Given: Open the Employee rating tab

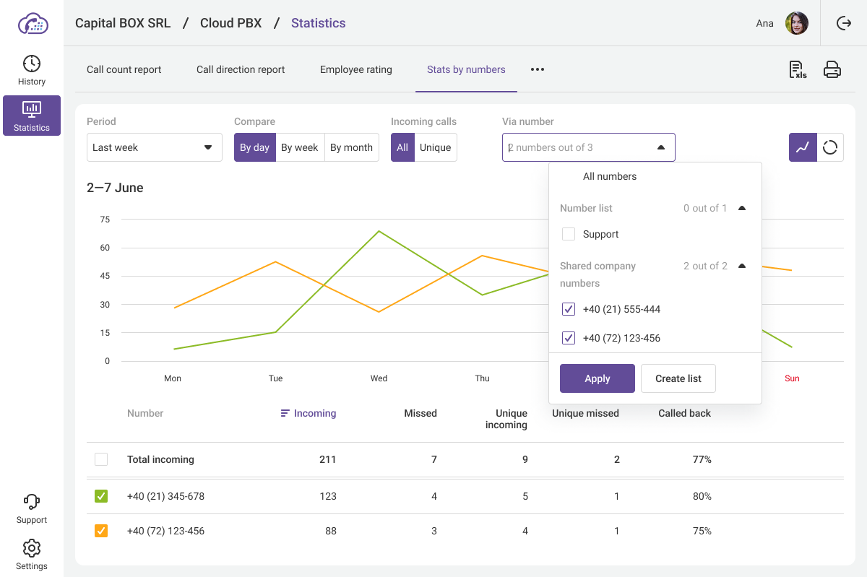Looking at the screenshot, I should click(356, 69).
